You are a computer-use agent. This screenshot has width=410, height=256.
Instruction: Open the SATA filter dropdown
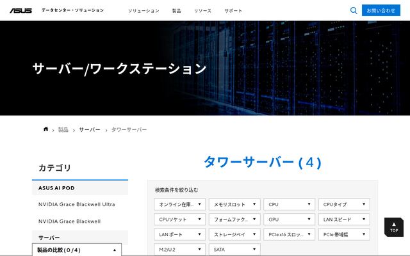(x=234, y=250)
